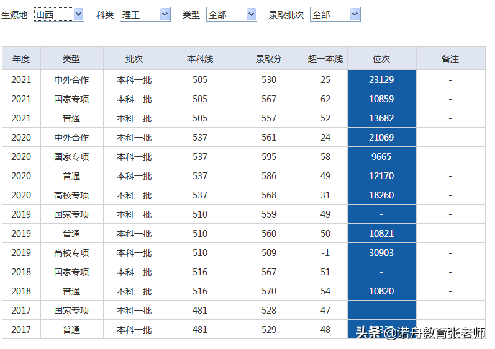Screen dimensions: 495x349
Task: Select rank cell 9665
Action: pos(382,157)
